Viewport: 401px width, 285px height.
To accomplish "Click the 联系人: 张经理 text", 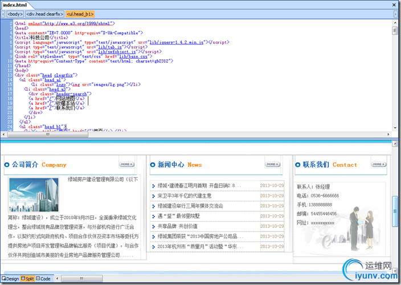I will pos(313,187).
